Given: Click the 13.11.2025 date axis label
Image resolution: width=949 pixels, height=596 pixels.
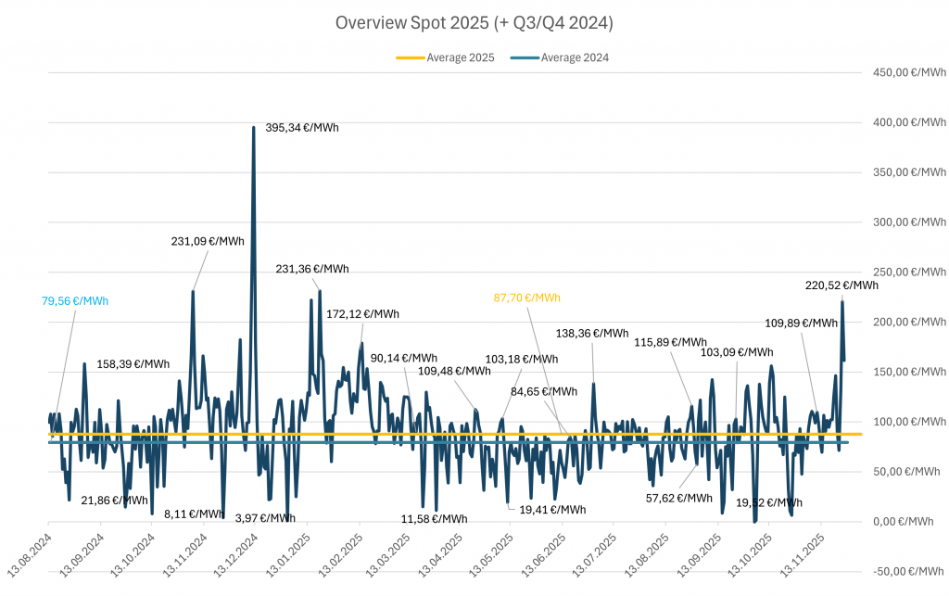Looking at the screenshot, I should pos(803,554).
